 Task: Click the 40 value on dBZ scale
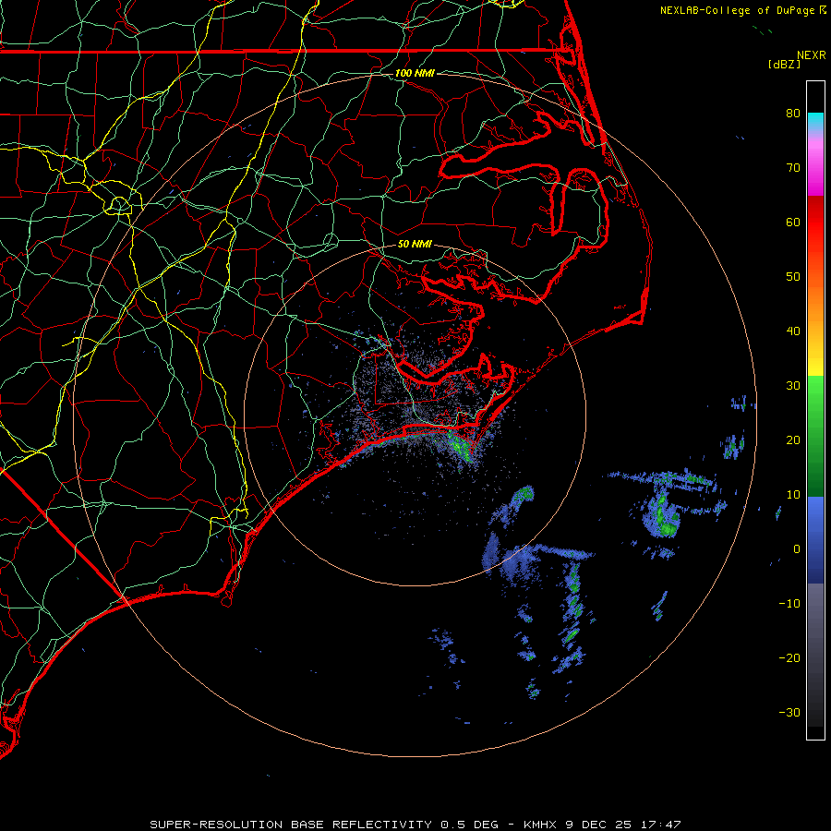(793, 331)
